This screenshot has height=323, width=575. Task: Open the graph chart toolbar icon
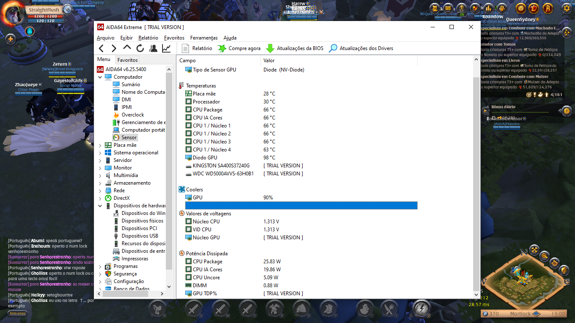click(x=166, y=48)
